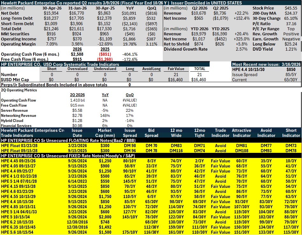
Task: Select the Short Indicator column header
Action: click(291, 133)
